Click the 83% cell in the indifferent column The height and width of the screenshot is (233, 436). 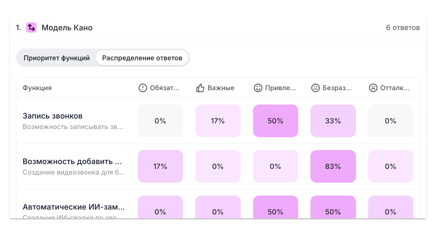point(333,166)
